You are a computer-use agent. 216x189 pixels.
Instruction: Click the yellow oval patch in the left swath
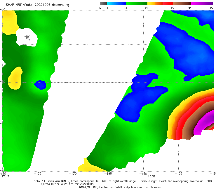click(15, 78)
